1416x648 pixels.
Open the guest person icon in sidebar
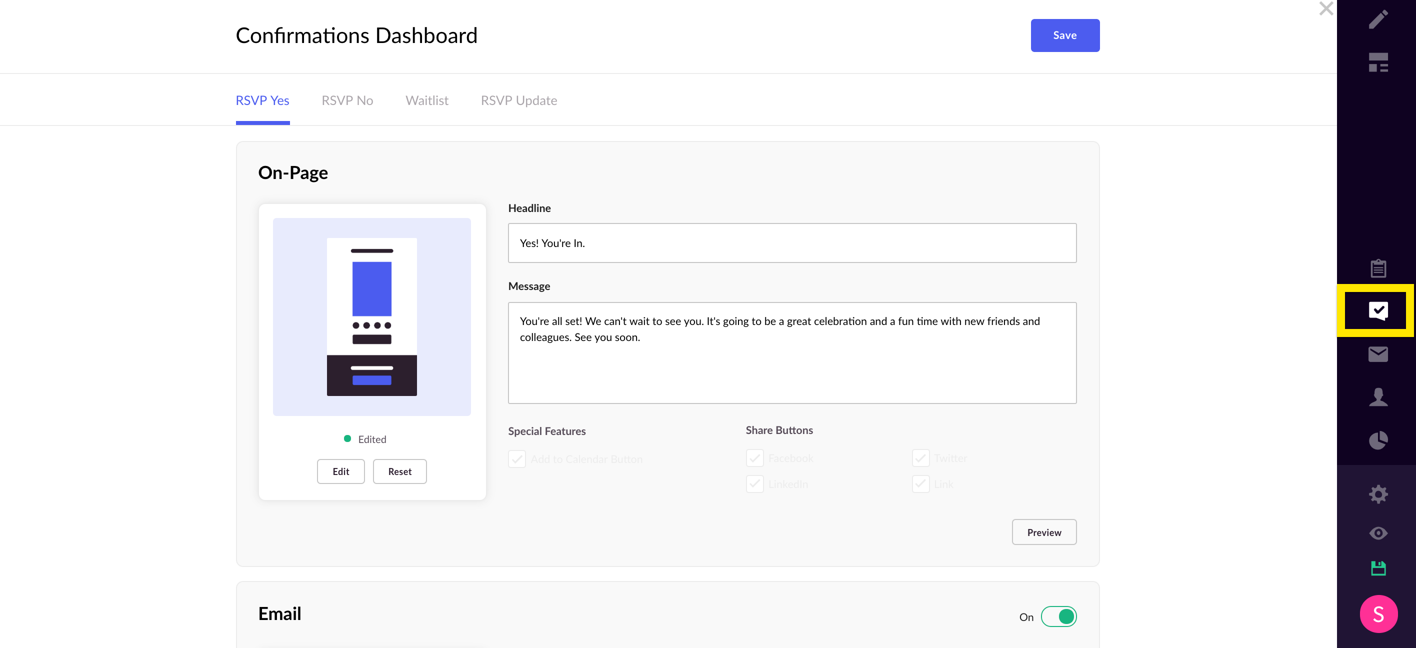pyautogui.click(x=1377, y=397)
